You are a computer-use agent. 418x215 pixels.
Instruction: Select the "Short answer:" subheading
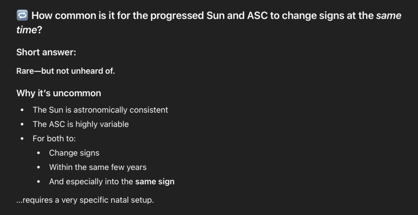coord(46,52)
